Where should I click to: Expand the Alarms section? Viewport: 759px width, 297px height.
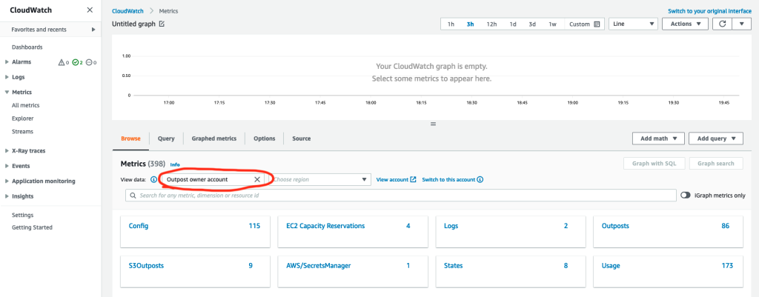pos(7,62)
